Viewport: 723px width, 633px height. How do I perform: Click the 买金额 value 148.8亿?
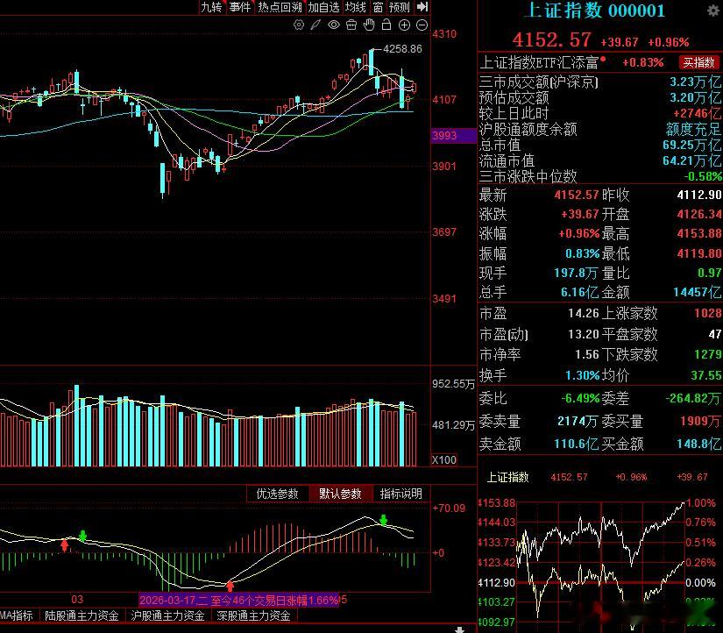click(x=699, y=444)
